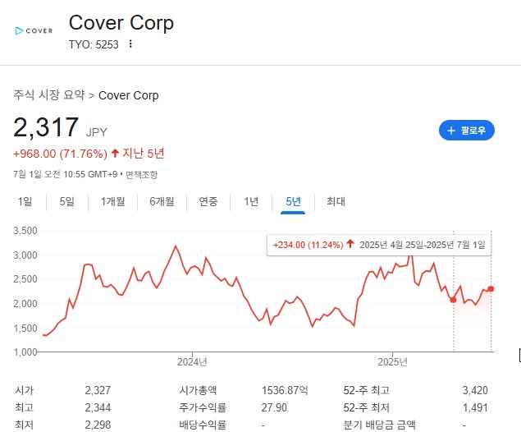The image size is (521, 432).
Task: Click the 52-주 최고 value 3,420
Action: pos(475,390)
